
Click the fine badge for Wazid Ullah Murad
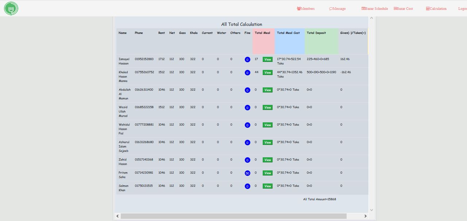247,107
